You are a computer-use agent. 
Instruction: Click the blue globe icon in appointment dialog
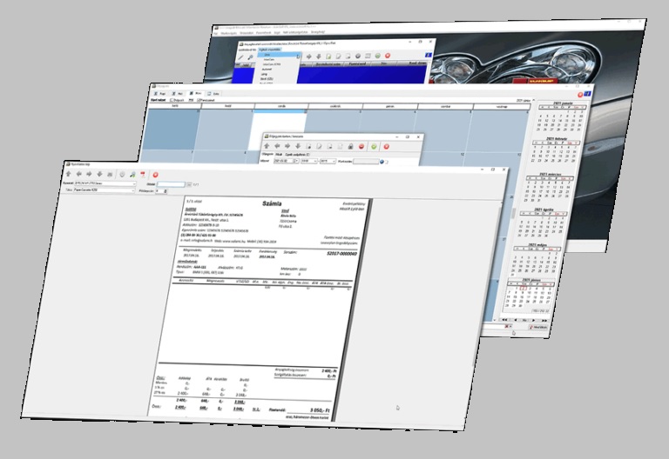pyautogui.click(x=382, y=162)
